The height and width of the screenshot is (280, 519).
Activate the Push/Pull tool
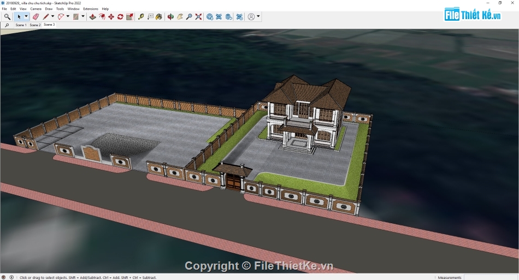click(x=93, y=16)
